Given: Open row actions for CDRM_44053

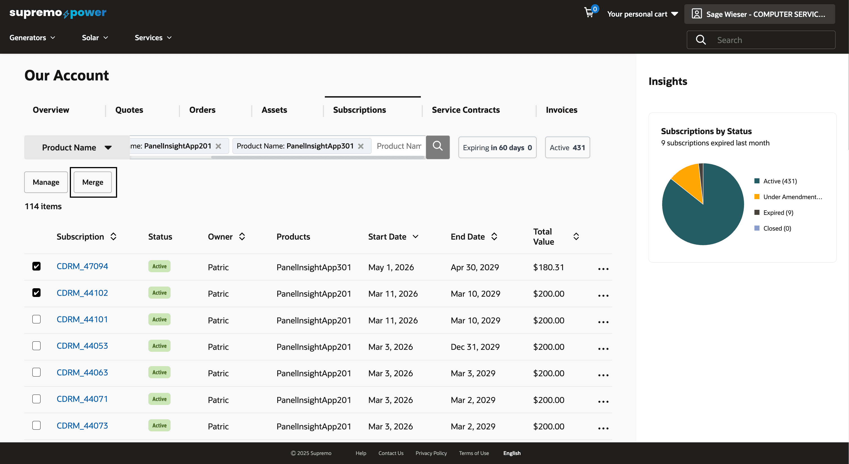Looking at the screenshot, I should [603, 348].
